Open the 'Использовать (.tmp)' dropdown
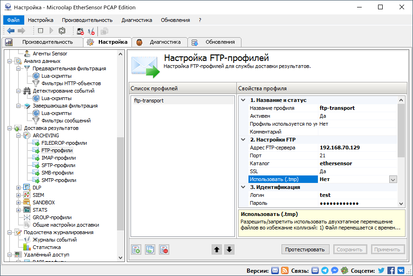 (392, 179)
